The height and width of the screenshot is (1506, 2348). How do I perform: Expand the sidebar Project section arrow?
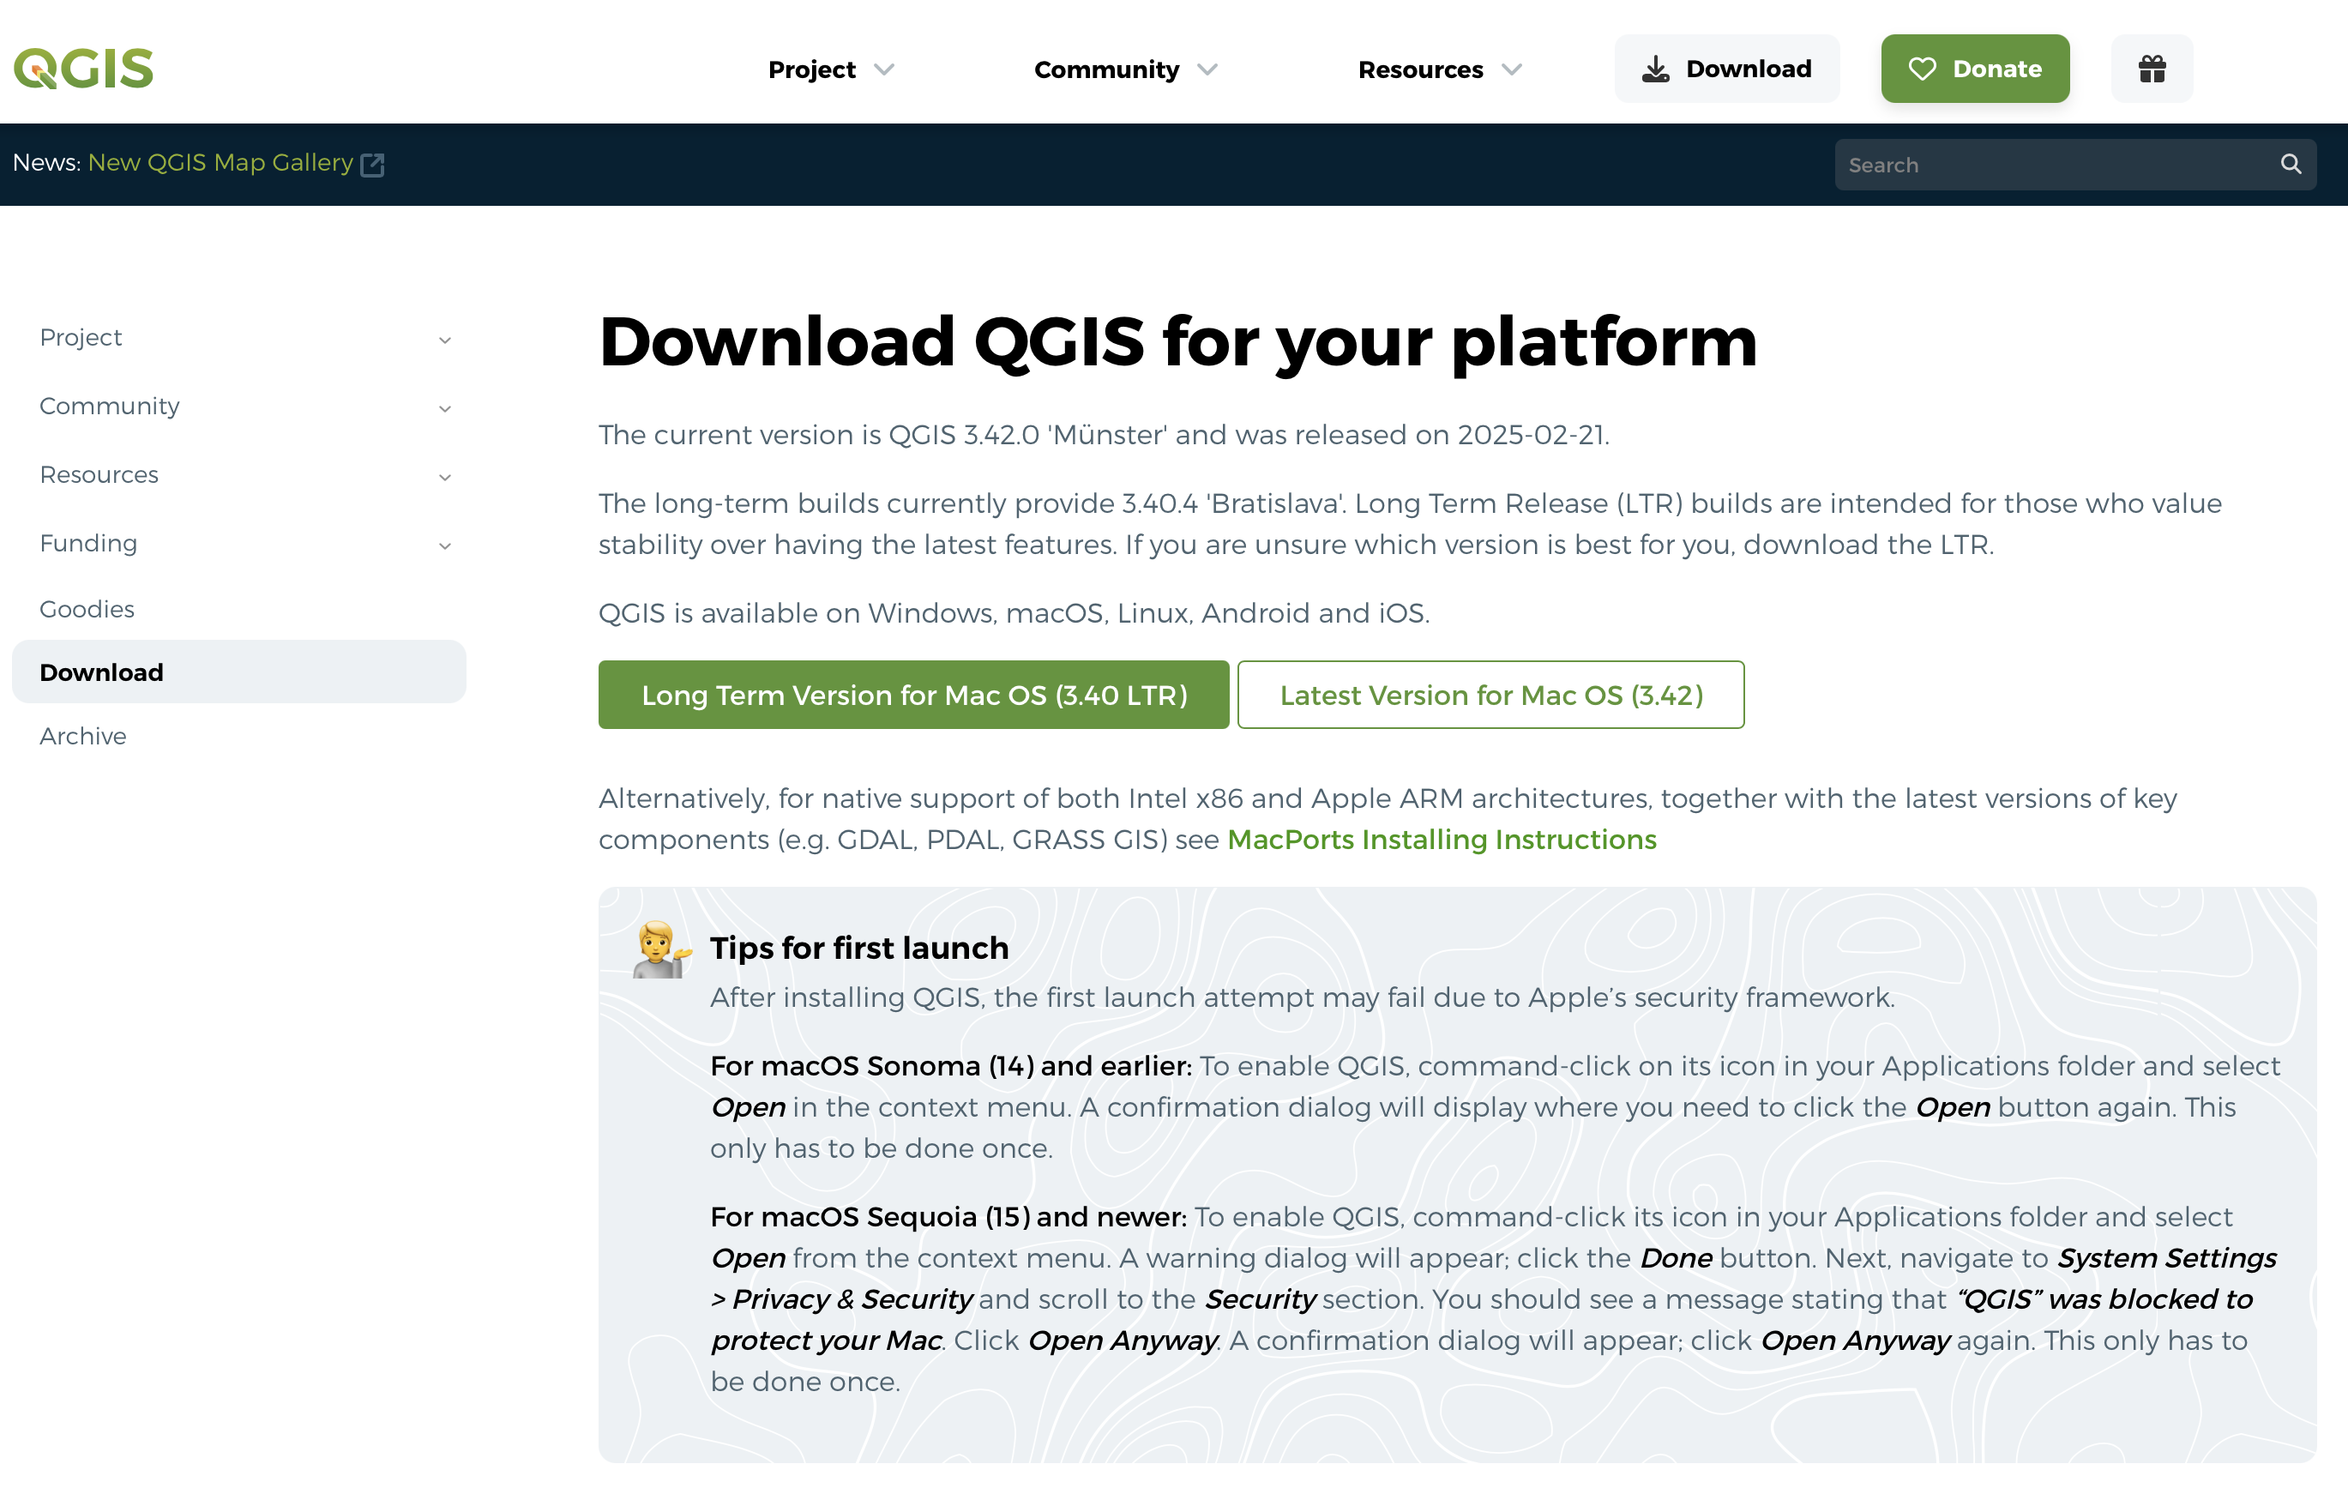[x=445, y=340]
